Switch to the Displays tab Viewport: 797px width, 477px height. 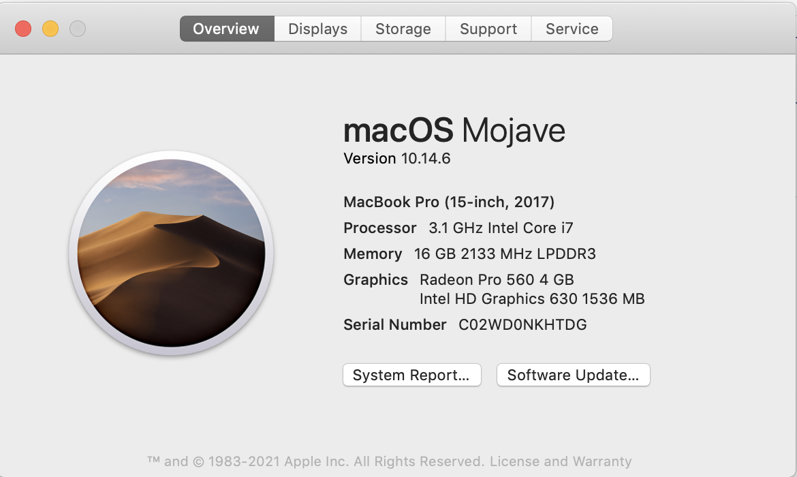(x=317, y=29)
